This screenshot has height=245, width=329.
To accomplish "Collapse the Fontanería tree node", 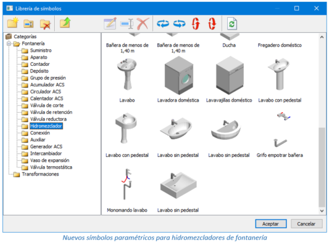I will (9, 44).
